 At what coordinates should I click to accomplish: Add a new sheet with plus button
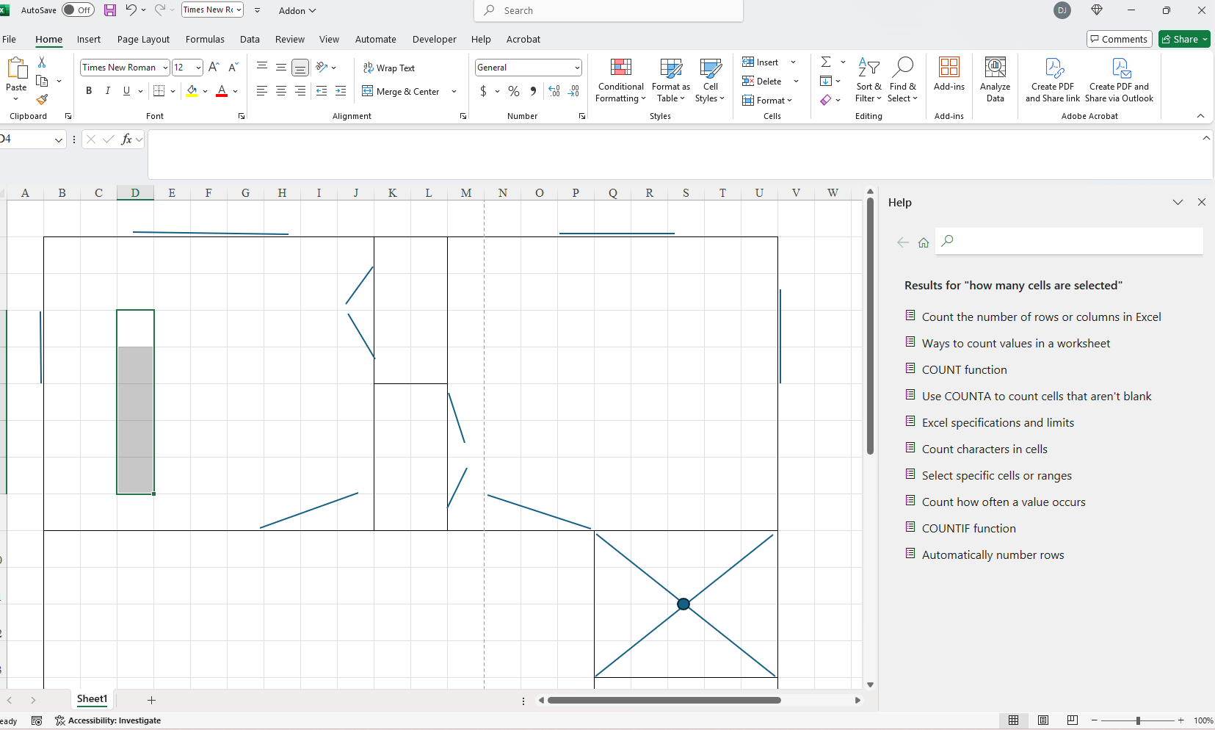click(x=152, y=700)
